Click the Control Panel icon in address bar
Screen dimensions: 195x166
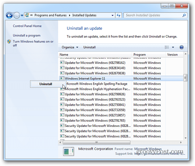[27, 15]
